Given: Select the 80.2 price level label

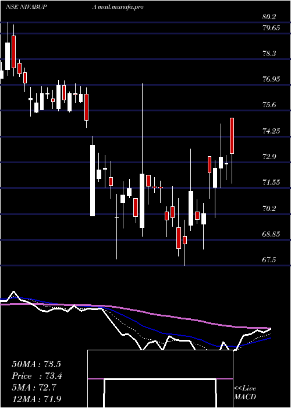Looking at the screenshot, I should pyautogui.click(x=269, y=17).
